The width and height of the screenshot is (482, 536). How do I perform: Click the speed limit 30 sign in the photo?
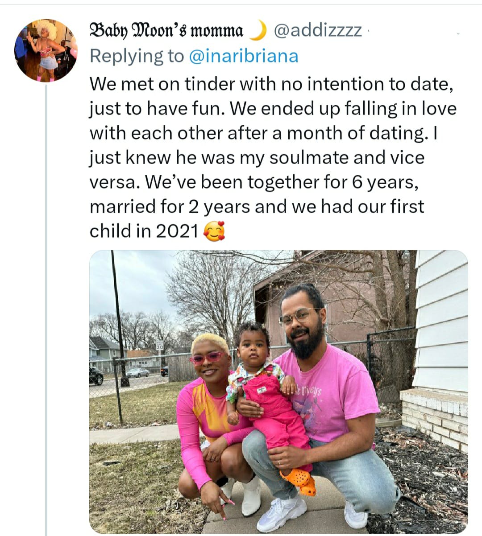click(x=160, y=346)
